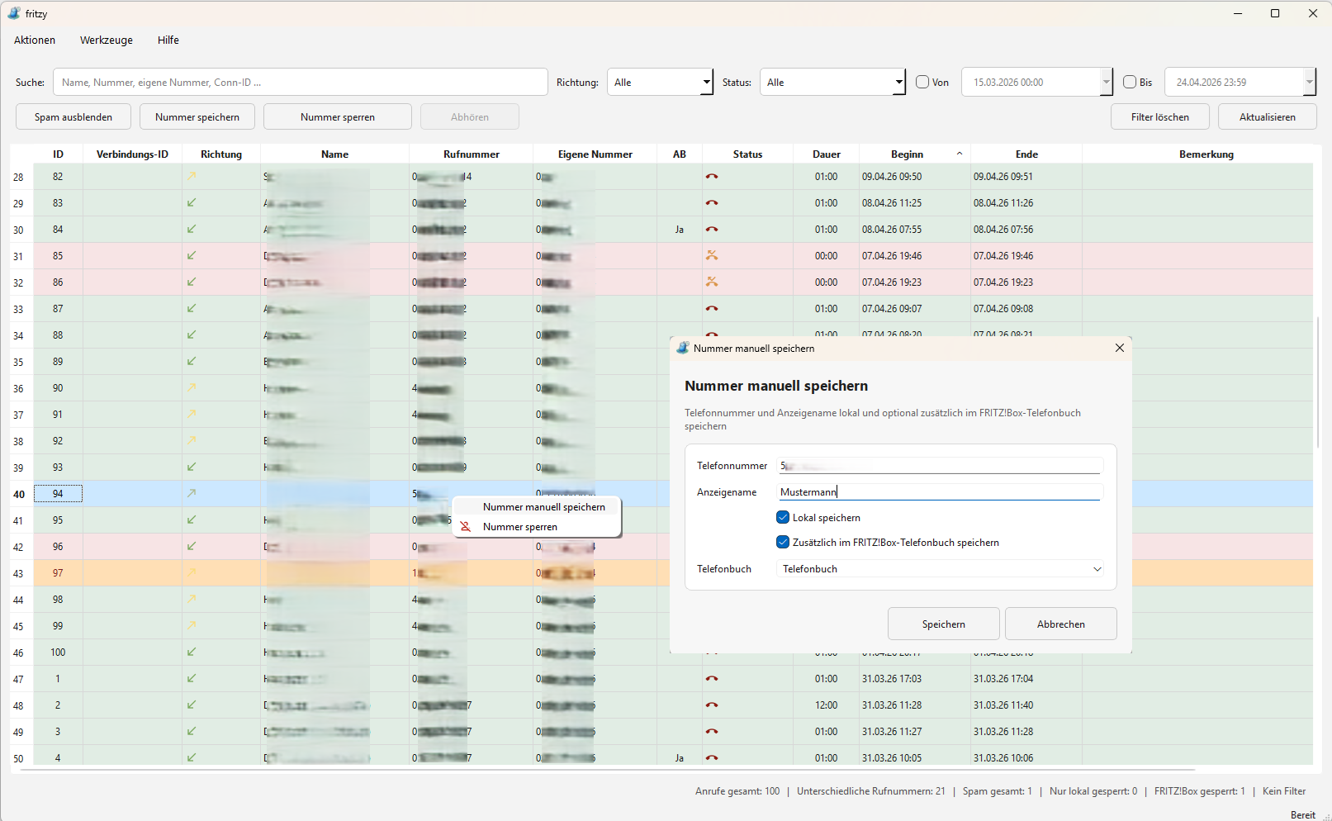Click incoming arrow icon in row ID 83
Viewport: 1332px width, 821px height.
(192, 202)
